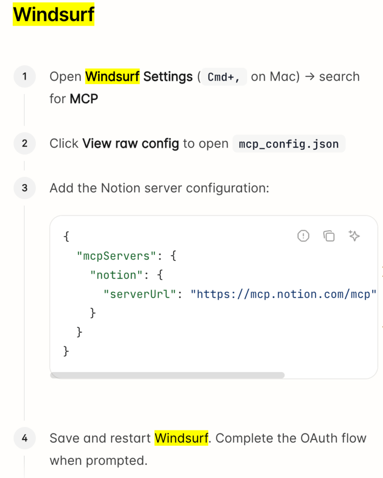The width and height of the screenshot is (383, 478).
Task: Click the https://mcp.notion.com/mcp URL string
Action: [283, 294]
